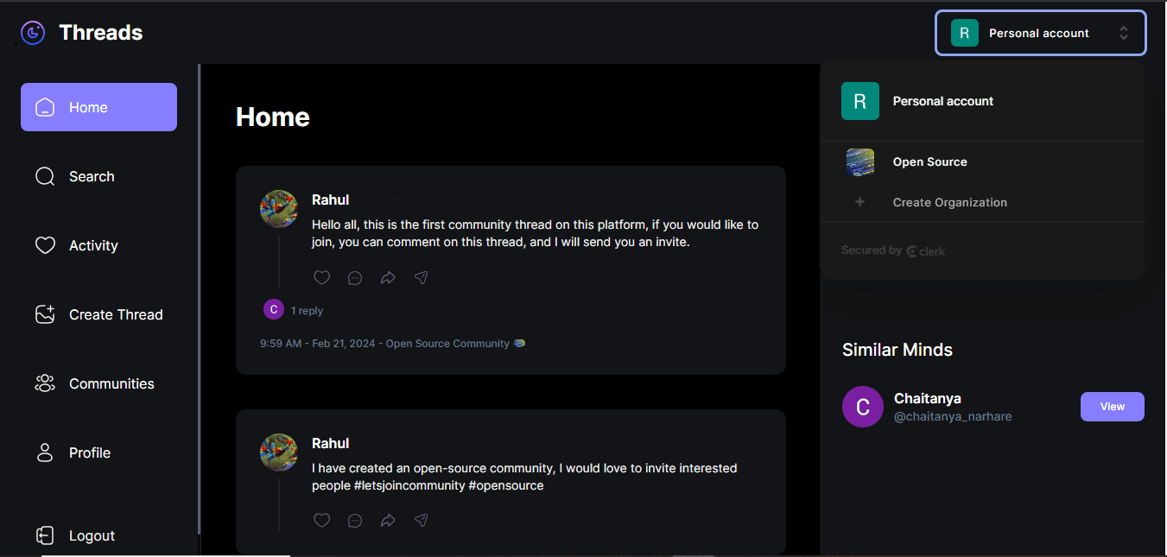Viewport: 1167px width, 557px height.
Task: Select Create Thread in the sidebar
Action: (x=98, y=314)
